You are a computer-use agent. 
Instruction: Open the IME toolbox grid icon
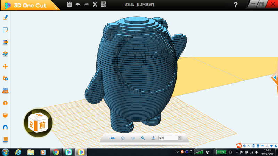[x=276, y=146]
